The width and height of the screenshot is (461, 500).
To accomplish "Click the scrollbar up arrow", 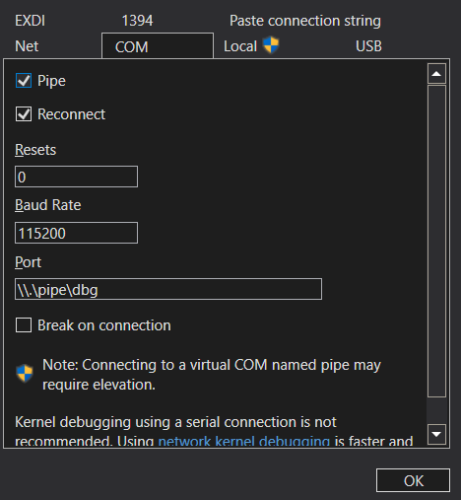I will (x=436, y=74).
